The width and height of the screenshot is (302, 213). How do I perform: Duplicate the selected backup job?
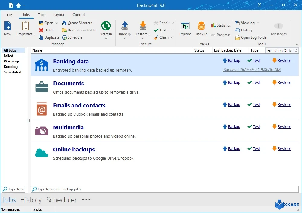(49, 37)
